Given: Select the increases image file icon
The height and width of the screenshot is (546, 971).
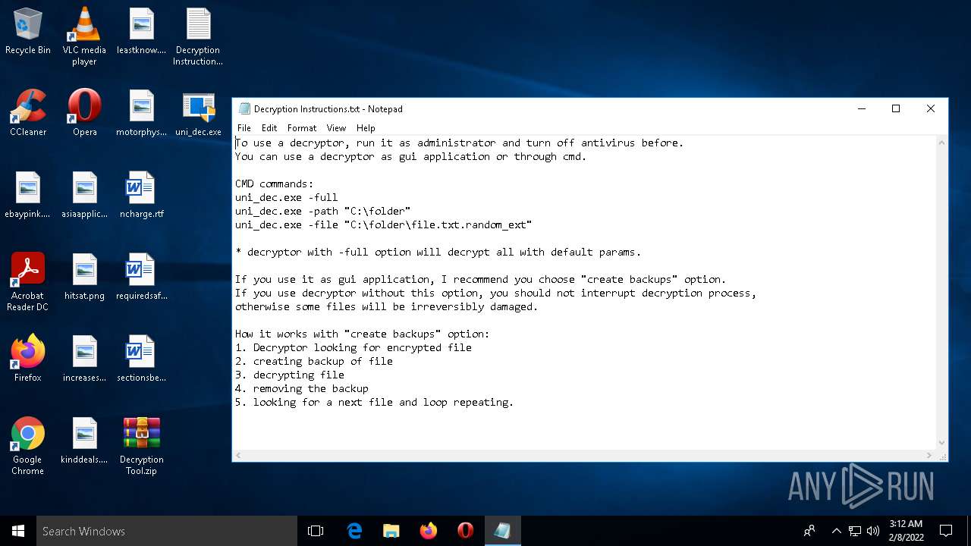Looking at the screenshot, I should pyautogui.click(x=84, y=359).
